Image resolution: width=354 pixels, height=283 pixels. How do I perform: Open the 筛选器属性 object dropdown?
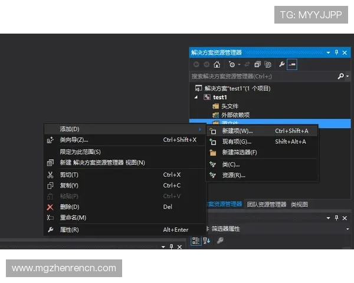[x=348, y=229]
